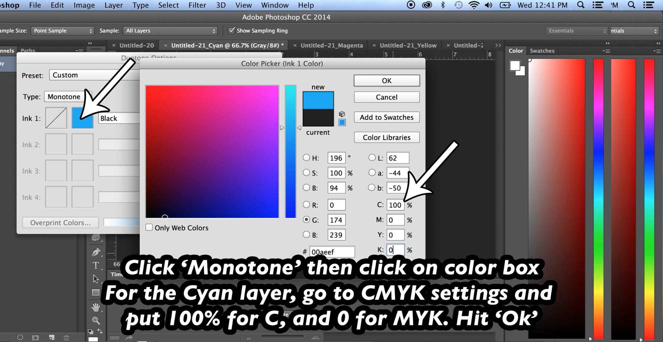Switch to the Swatches panel tab
The width and height of the screenshot is (663, 342).
pos(542,51)
